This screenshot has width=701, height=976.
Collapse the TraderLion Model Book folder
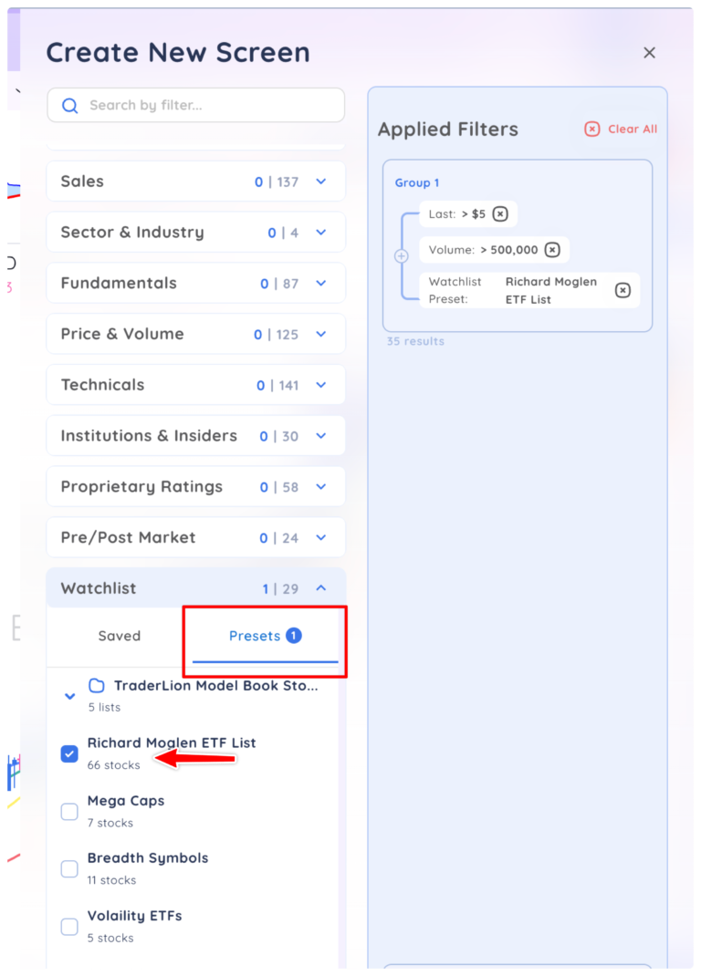(69, 696)
